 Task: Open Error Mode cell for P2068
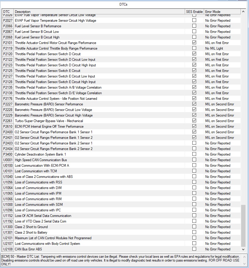222,37
